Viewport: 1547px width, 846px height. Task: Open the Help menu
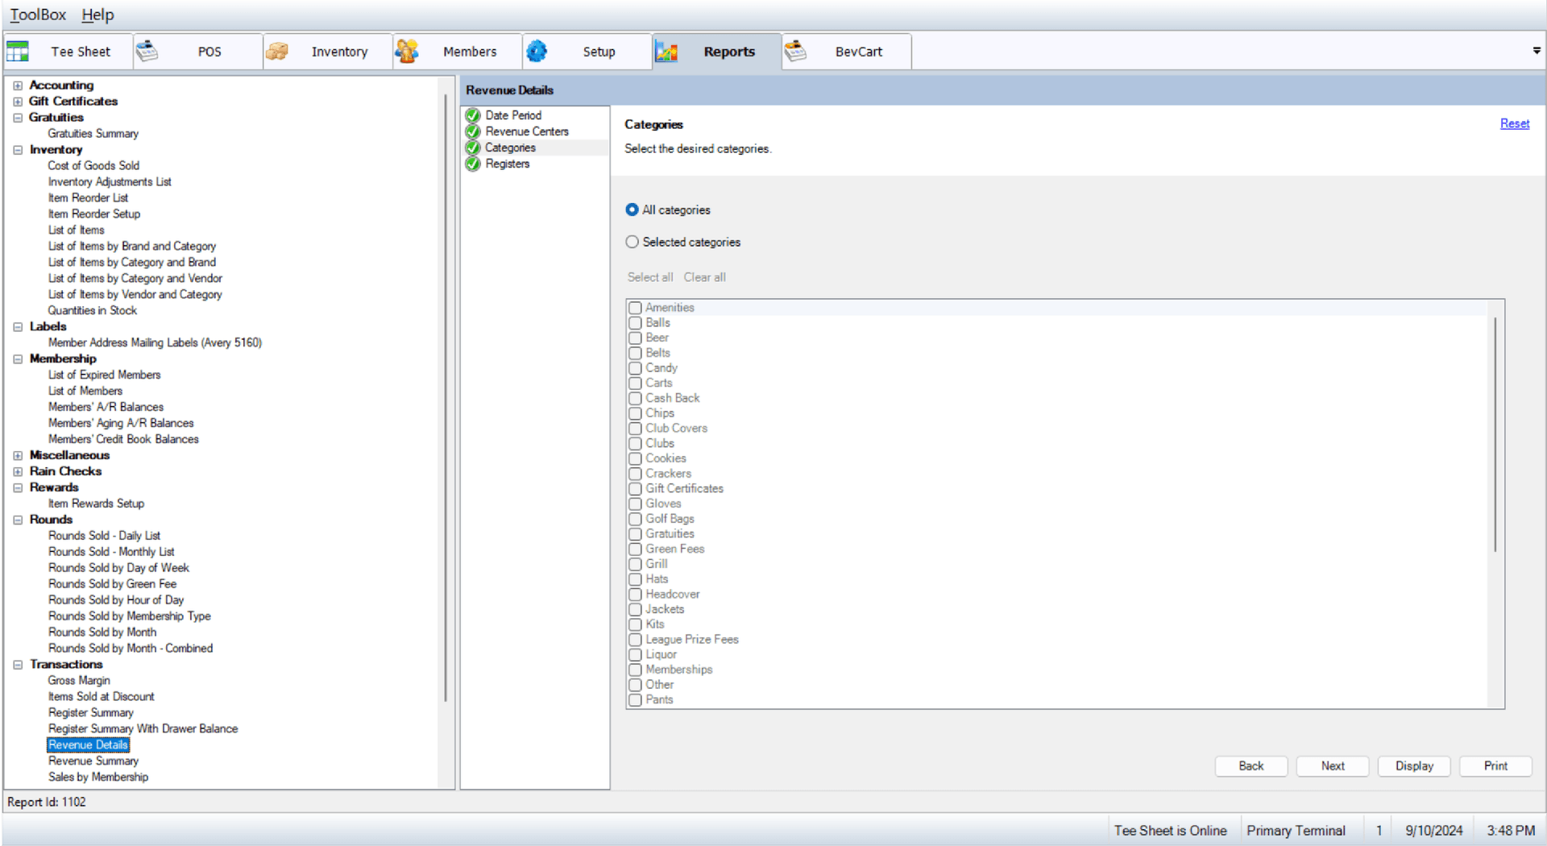tap(97, 15)
